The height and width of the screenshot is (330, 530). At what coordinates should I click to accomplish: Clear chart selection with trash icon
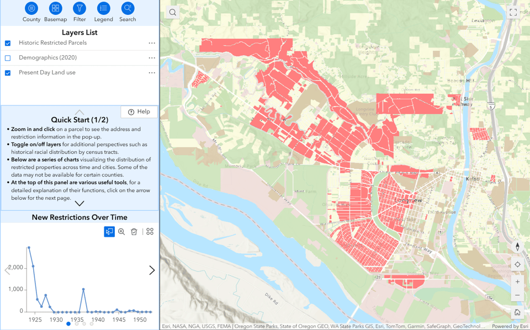(134, 232)
